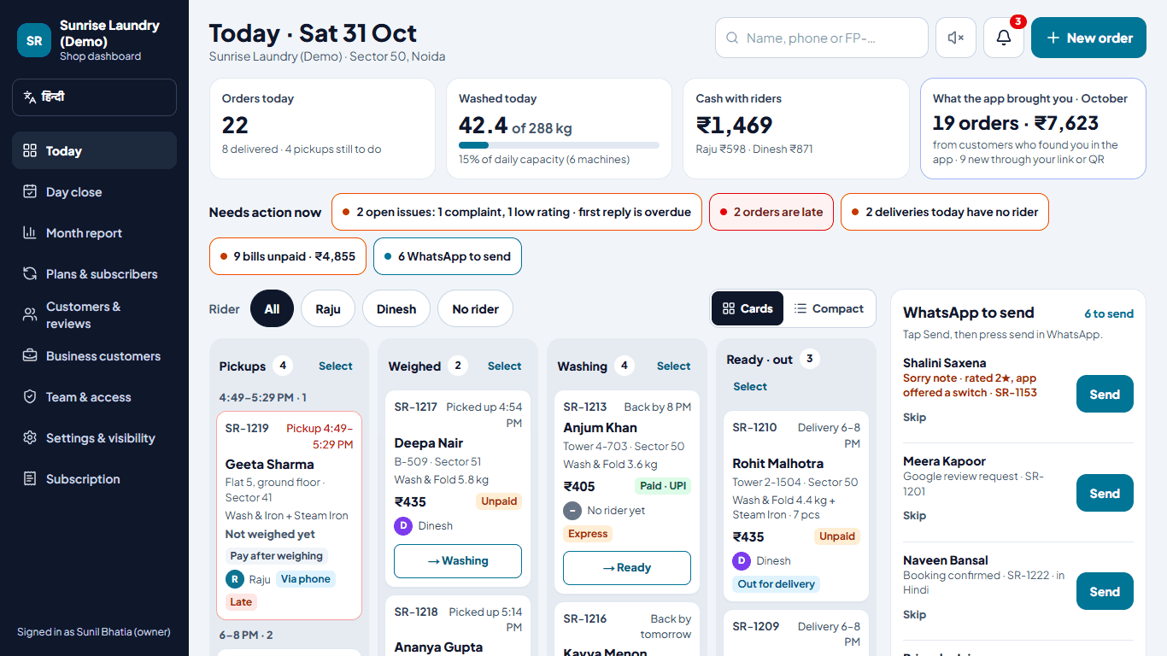Click Select in the Pickups column
The height and width of the screenshot is (656, 1167).
336,366
